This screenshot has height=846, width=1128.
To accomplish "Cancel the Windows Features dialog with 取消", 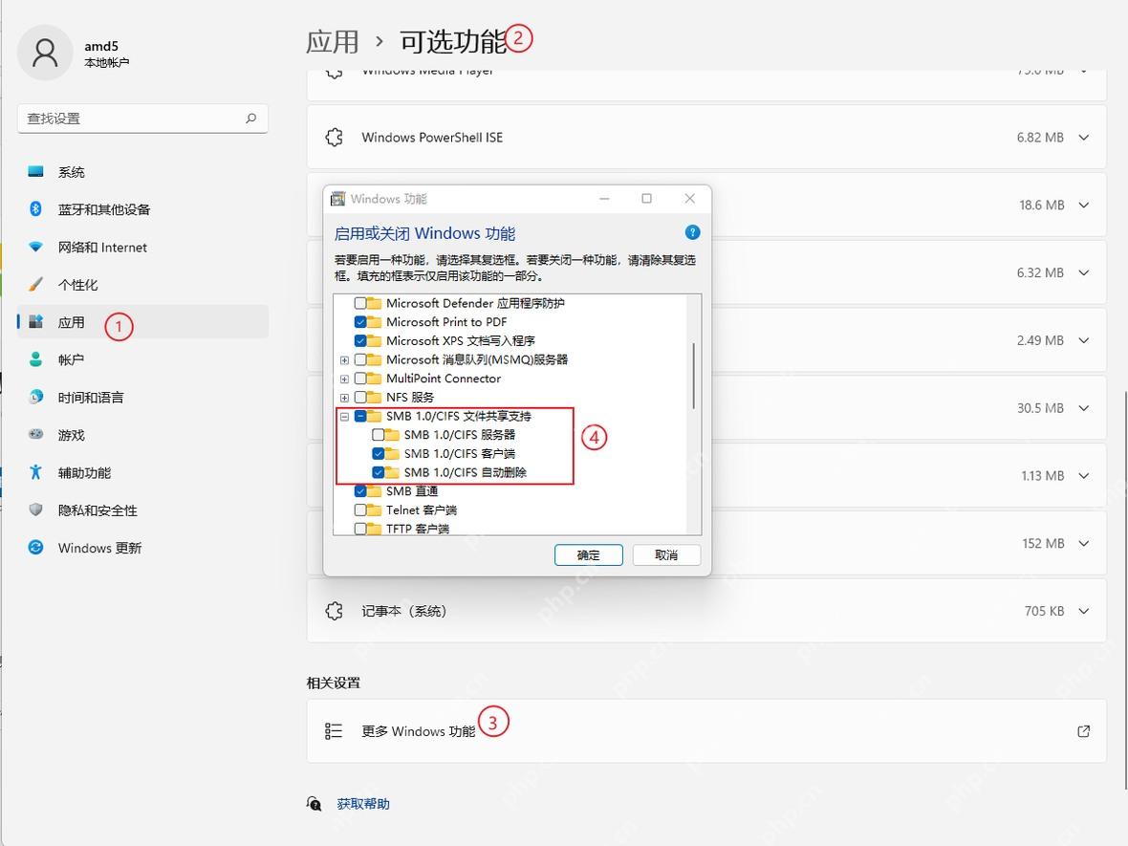I will pyautogui.click(x=666, y=554).
